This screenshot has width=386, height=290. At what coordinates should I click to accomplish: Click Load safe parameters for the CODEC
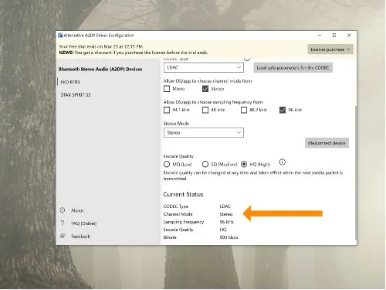click(x=293, y=67)
